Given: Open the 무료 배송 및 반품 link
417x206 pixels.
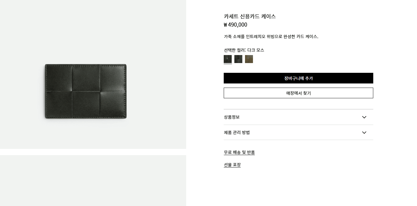Looking at the screenshot, I should coord(239,152).
